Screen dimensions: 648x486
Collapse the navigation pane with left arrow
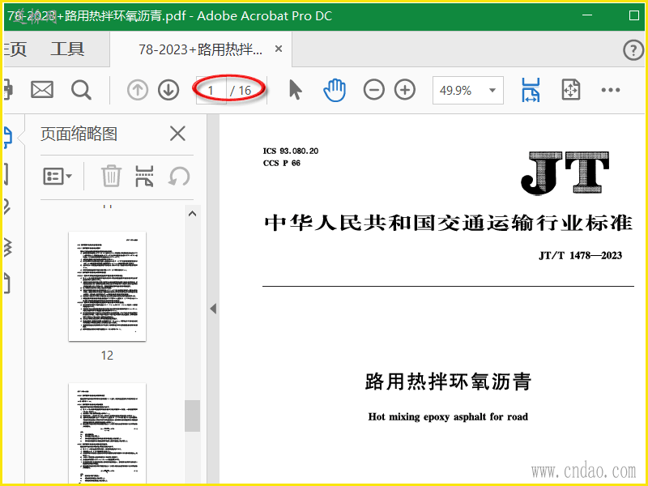coord(213,309)
